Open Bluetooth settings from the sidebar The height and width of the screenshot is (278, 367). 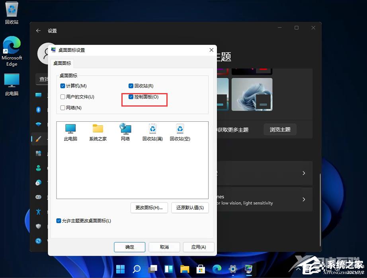38,109
